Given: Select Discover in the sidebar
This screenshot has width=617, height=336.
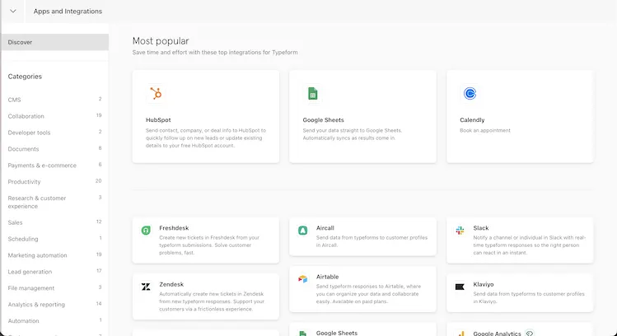Looking at the screenshot, I should (55, 42).
